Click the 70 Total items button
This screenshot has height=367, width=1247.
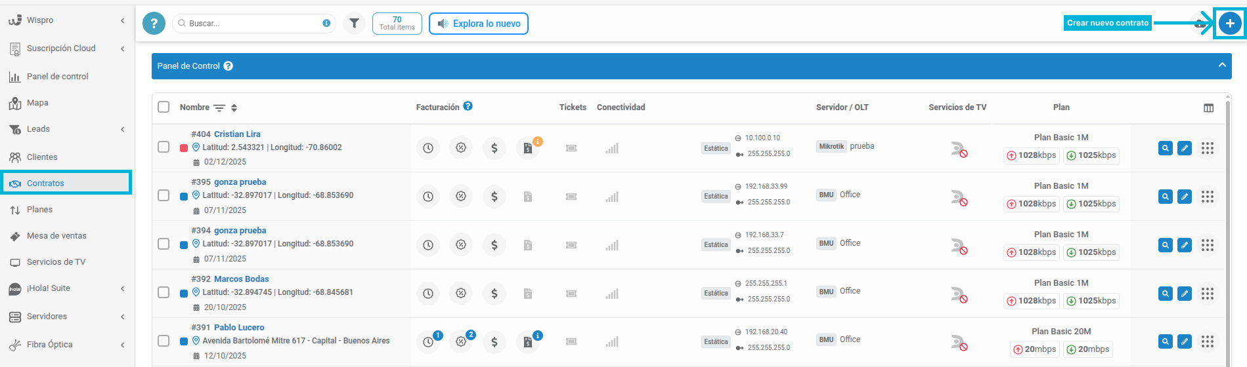(x=397, y=24)
